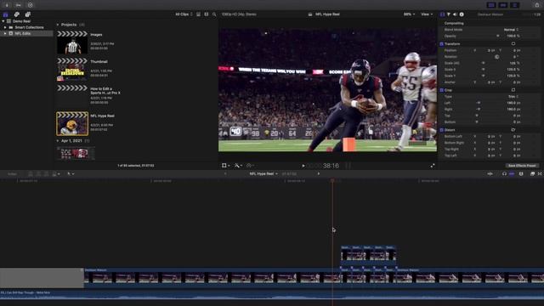Click the Rotation dial control

point(496,57)
